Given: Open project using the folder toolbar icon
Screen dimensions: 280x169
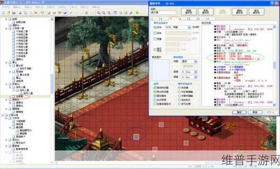Looking at the screenshot, I should [8, 13].
